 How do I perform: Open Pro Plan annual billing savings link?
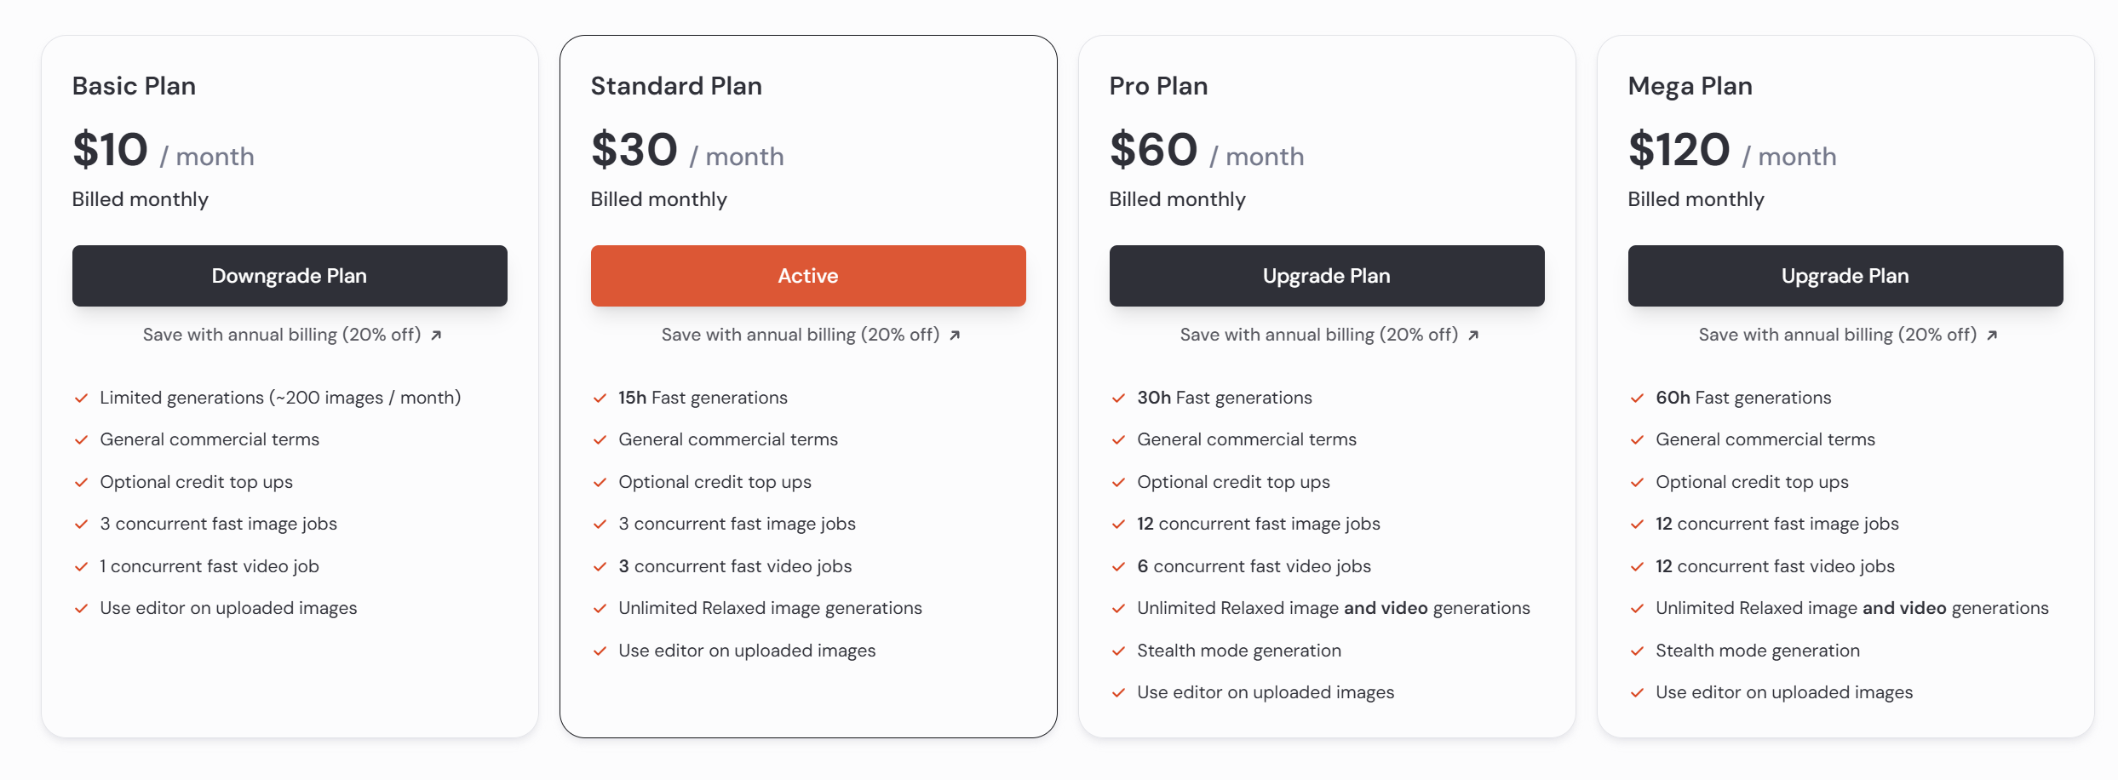tap(1329, 335)
